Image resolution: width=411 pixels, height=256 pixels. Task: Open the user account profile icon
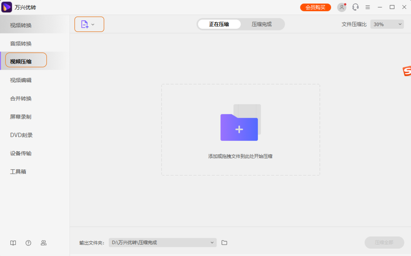coord(341,7)
